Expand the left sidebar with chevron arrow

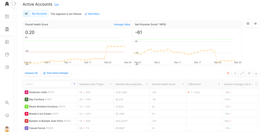pos(15,4)
